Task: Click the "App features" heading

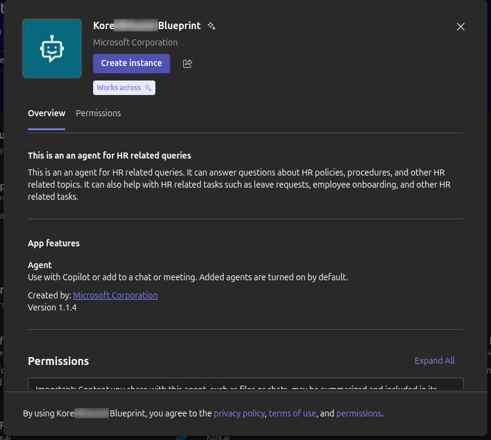Action: click(54, 243)
